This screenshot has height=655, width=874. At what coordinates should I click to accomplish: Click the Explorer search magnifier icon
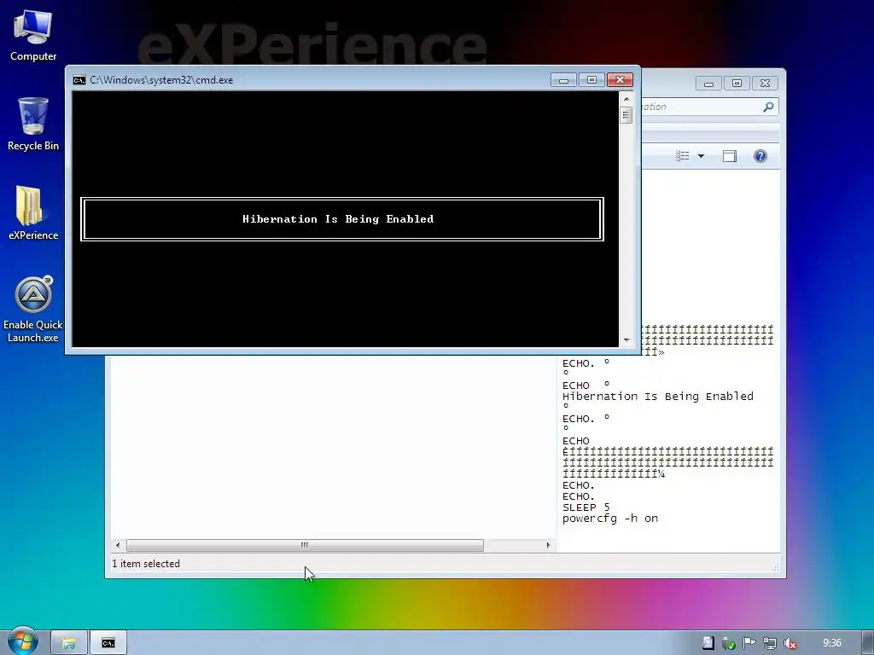tap(768, 107)
